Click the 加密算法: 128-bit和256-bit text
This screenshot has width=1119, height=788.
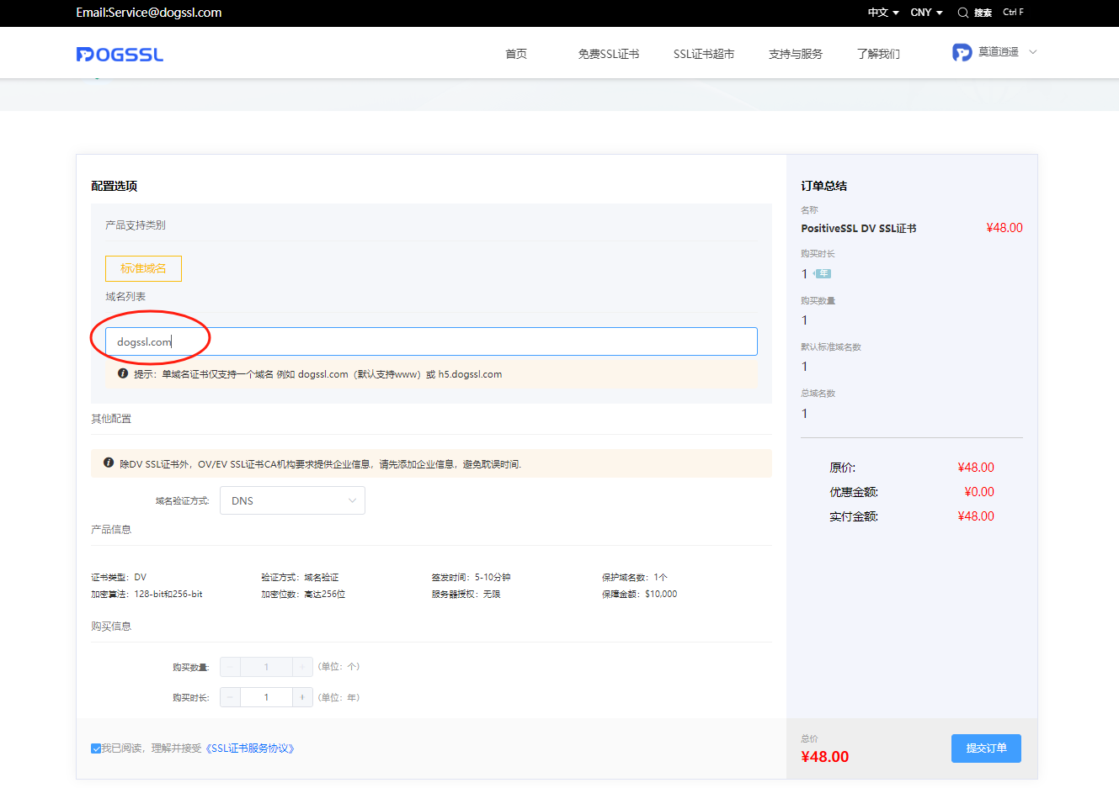147,594
